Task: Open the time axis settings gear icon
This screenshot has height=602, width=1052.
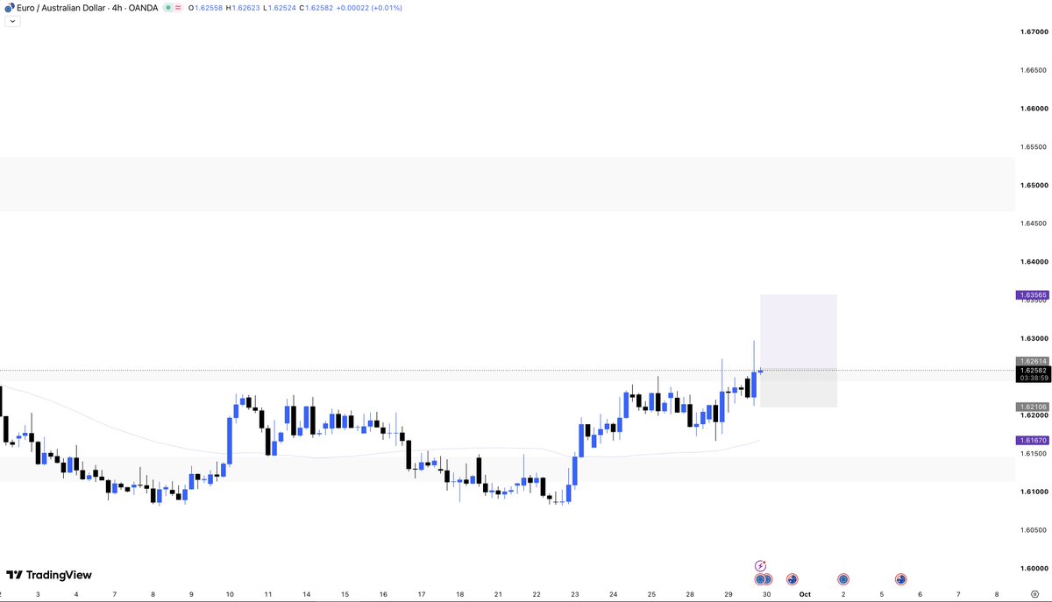Action: tap(1034, 594)
